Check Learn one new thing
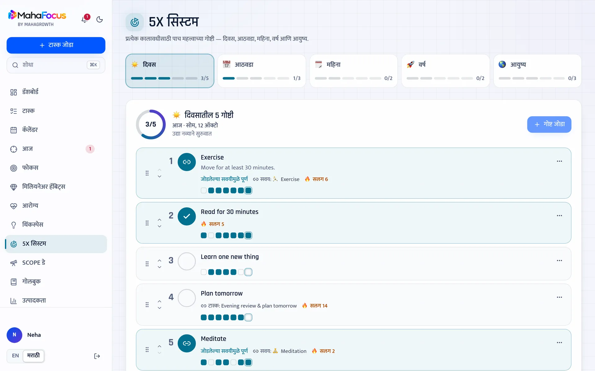This screenshot has height=371, width=595. click(187, 261)
